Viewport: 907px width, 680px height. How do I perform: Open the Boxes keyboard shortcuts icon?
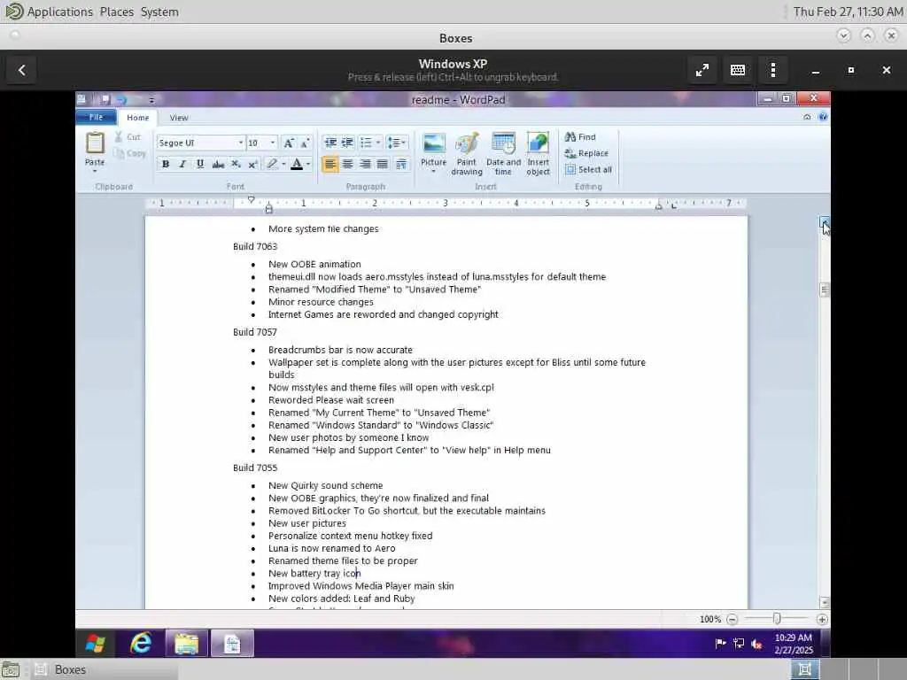tap(738, 70)
